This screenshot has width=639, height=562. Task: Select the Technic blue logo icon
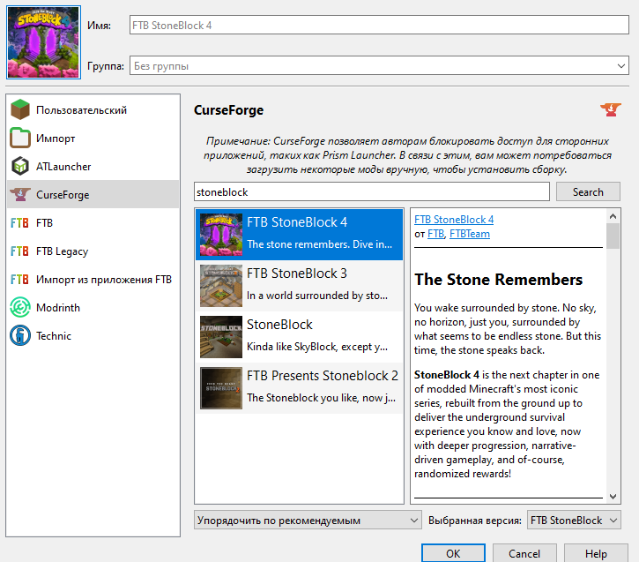[20, 335]
